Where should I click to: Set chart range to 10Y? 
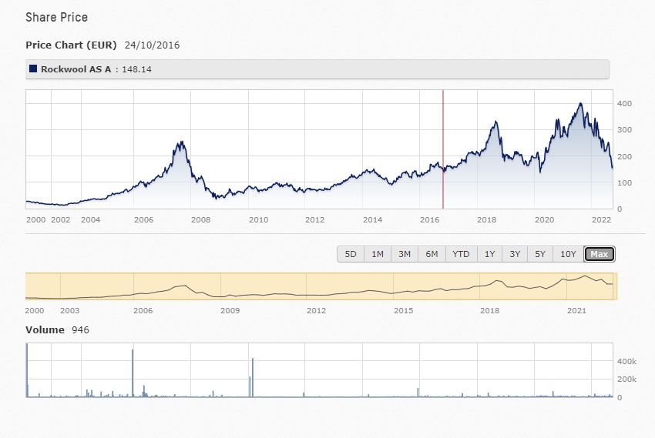[x=568, y=254]
